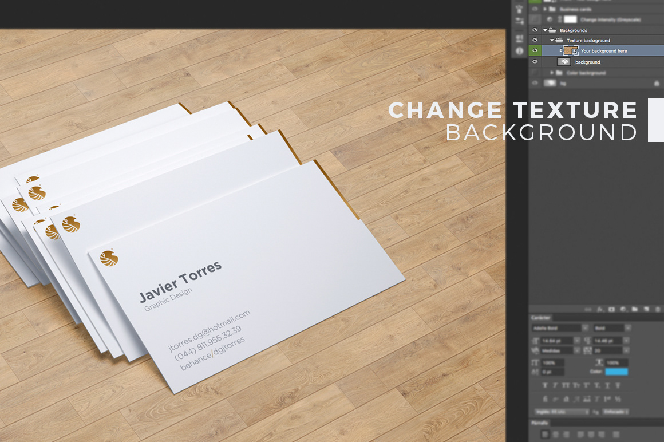
Task: Expand the Business cards group
Action: tap(545, 9)
